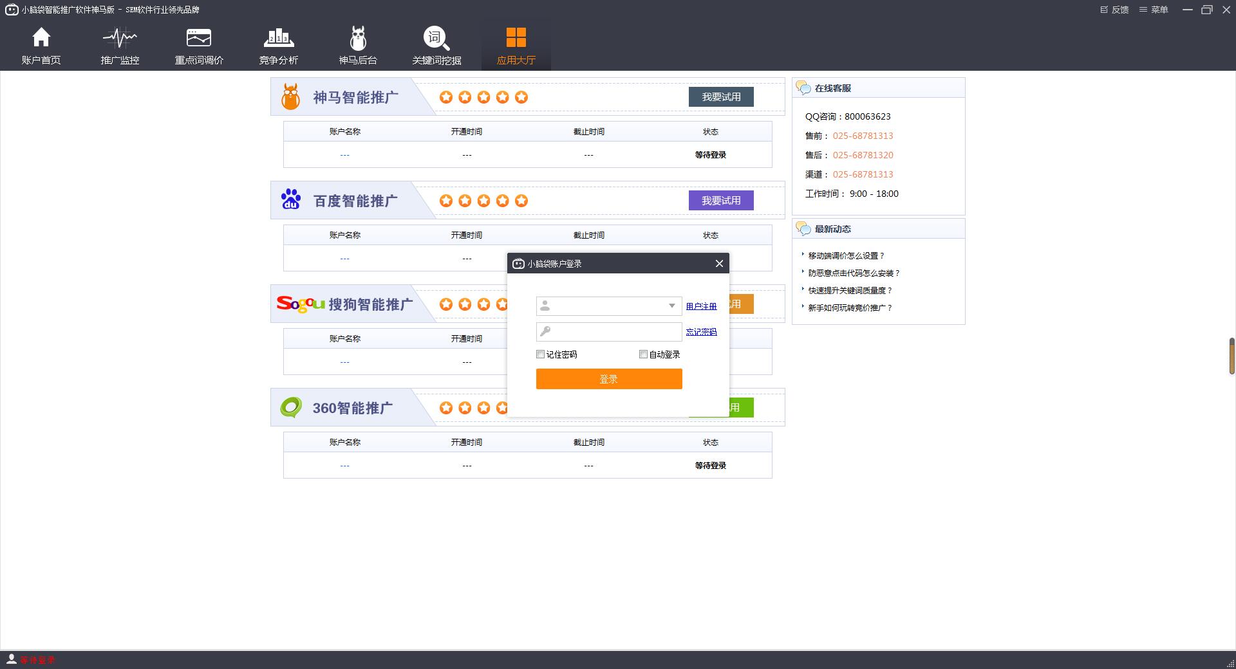Click the 百度智能推广 heading text
This screenshot has width=1236, height=669.
click(355, 201)
